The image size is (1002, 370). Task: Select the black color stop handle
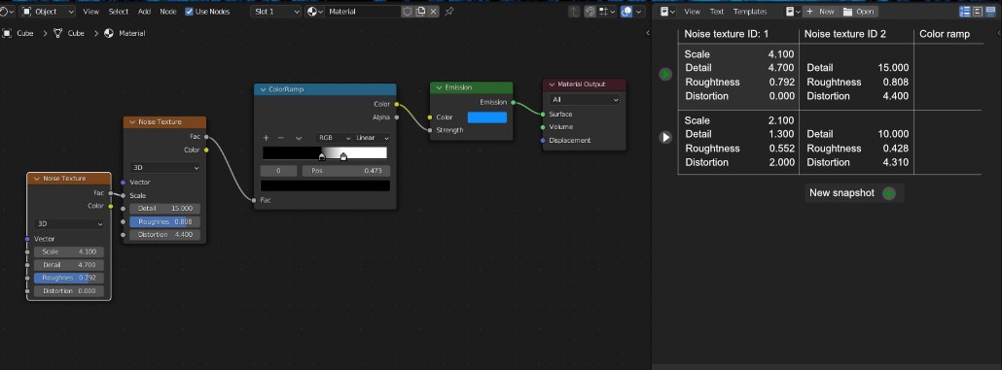[x=322, y=156]
